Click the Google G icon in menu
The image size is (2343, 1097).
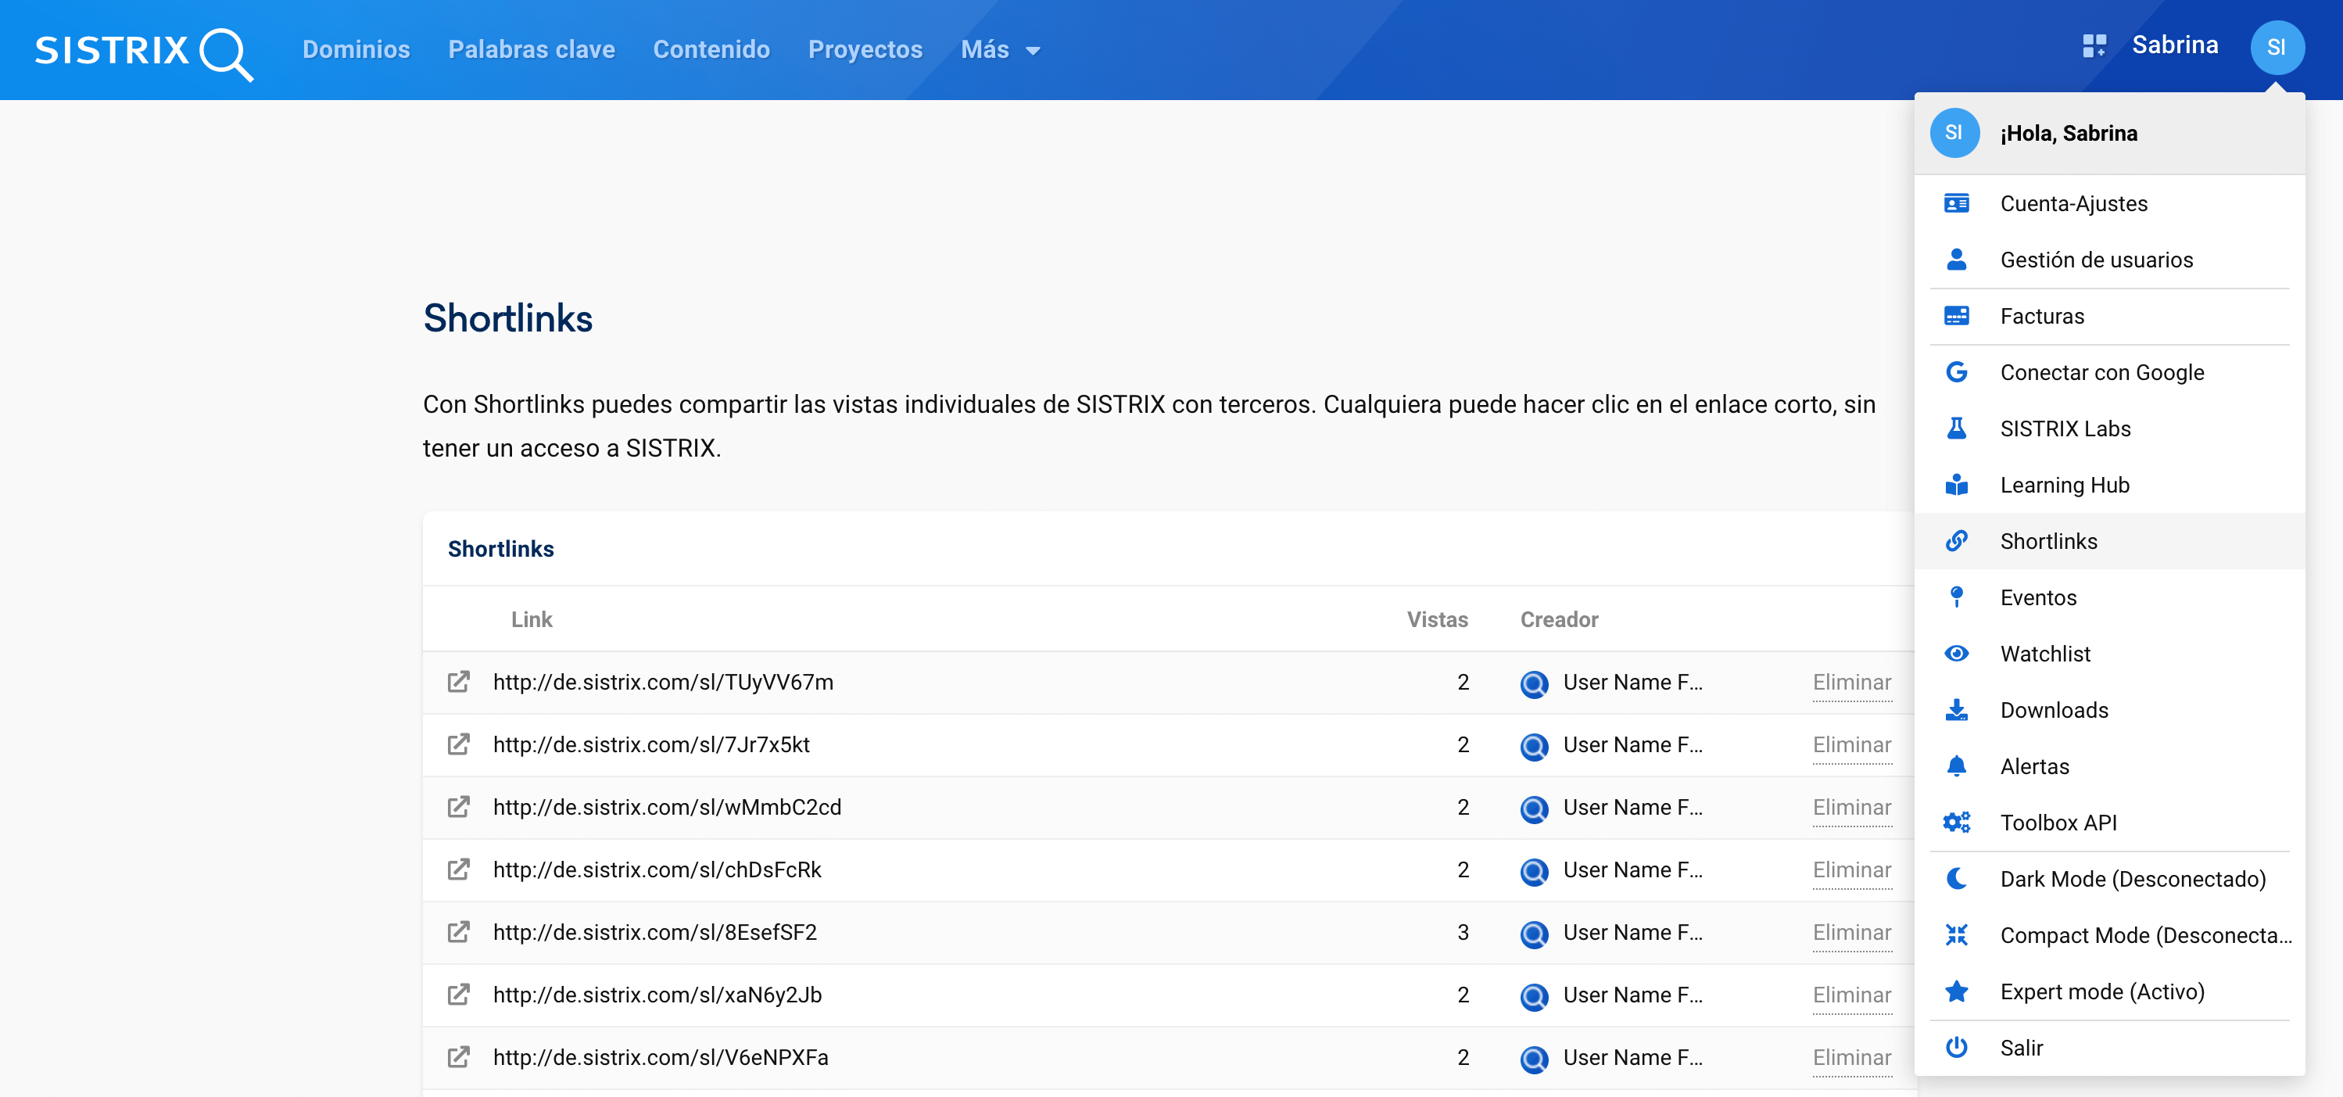point(1955,372)
